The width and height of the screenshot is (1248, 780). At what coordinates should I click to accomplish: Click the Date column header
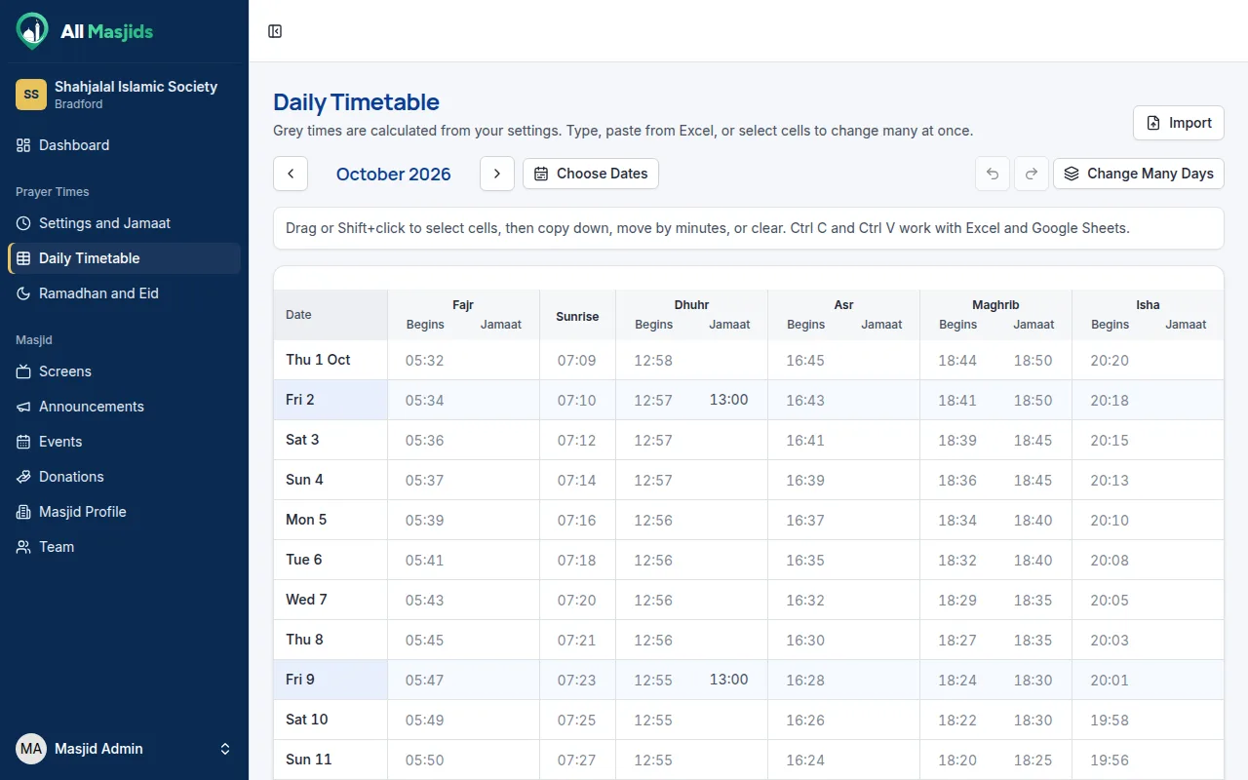(x=331, y=315)
